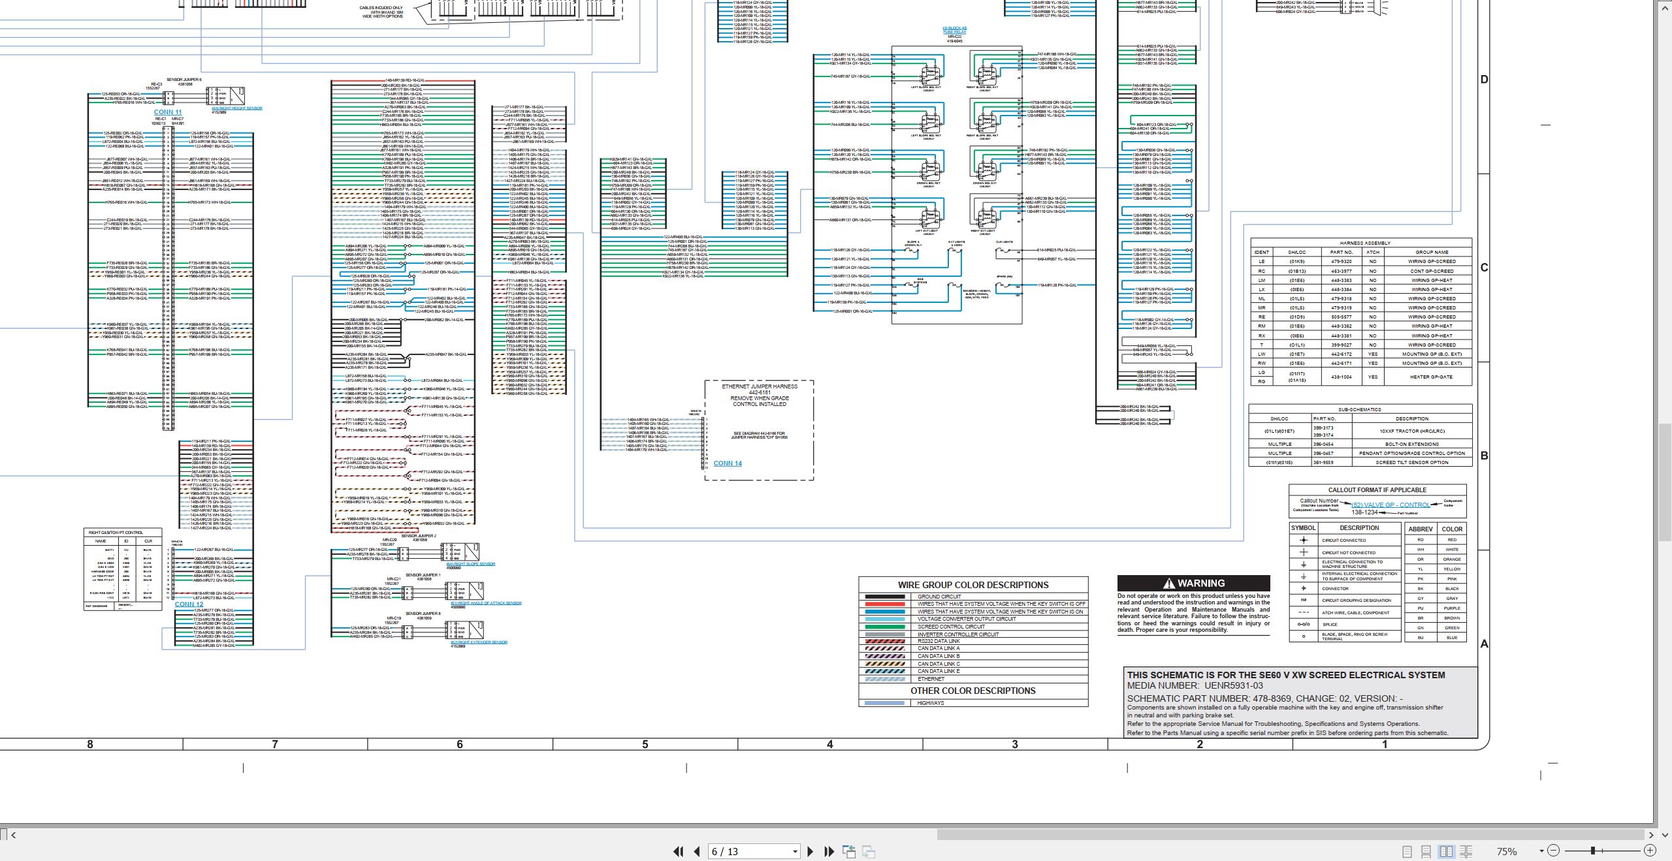1672x861 pixels.
Task: Click grid row label D
Action: tap(1484, 80)
